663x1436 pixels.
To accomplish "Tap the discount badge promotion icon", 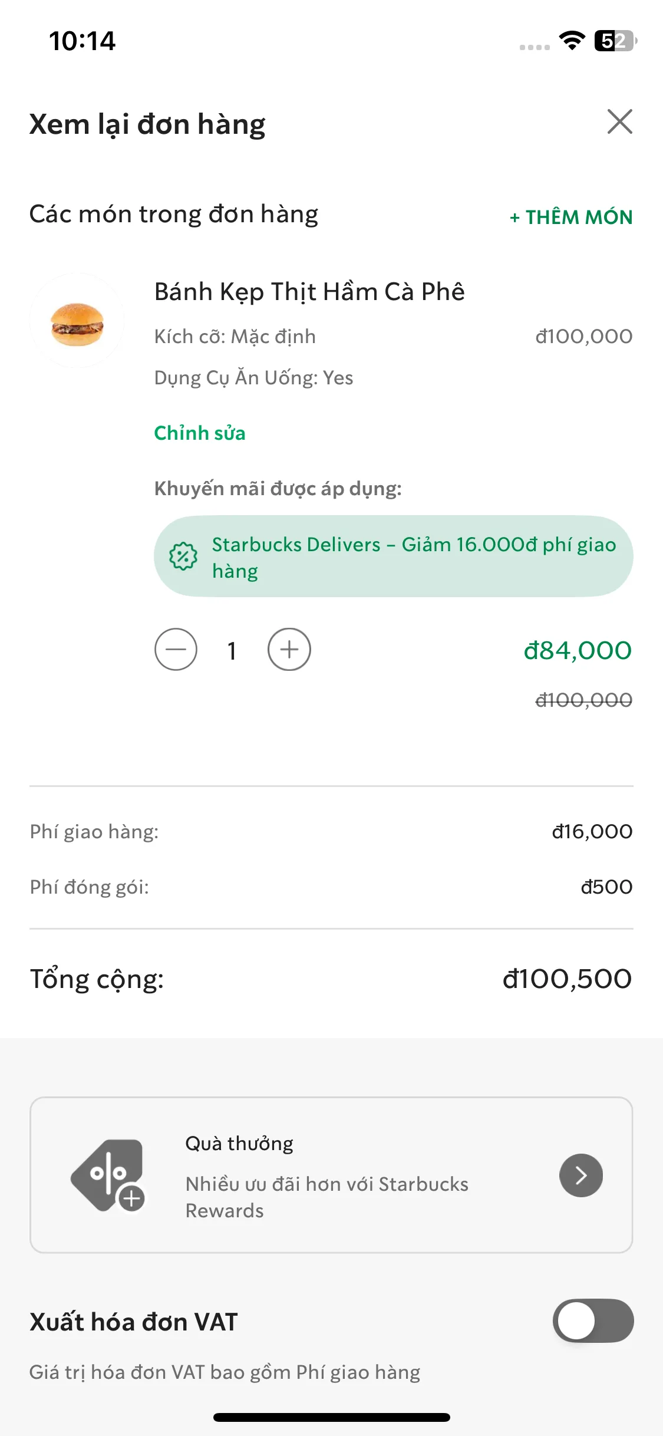I will 183,556.
